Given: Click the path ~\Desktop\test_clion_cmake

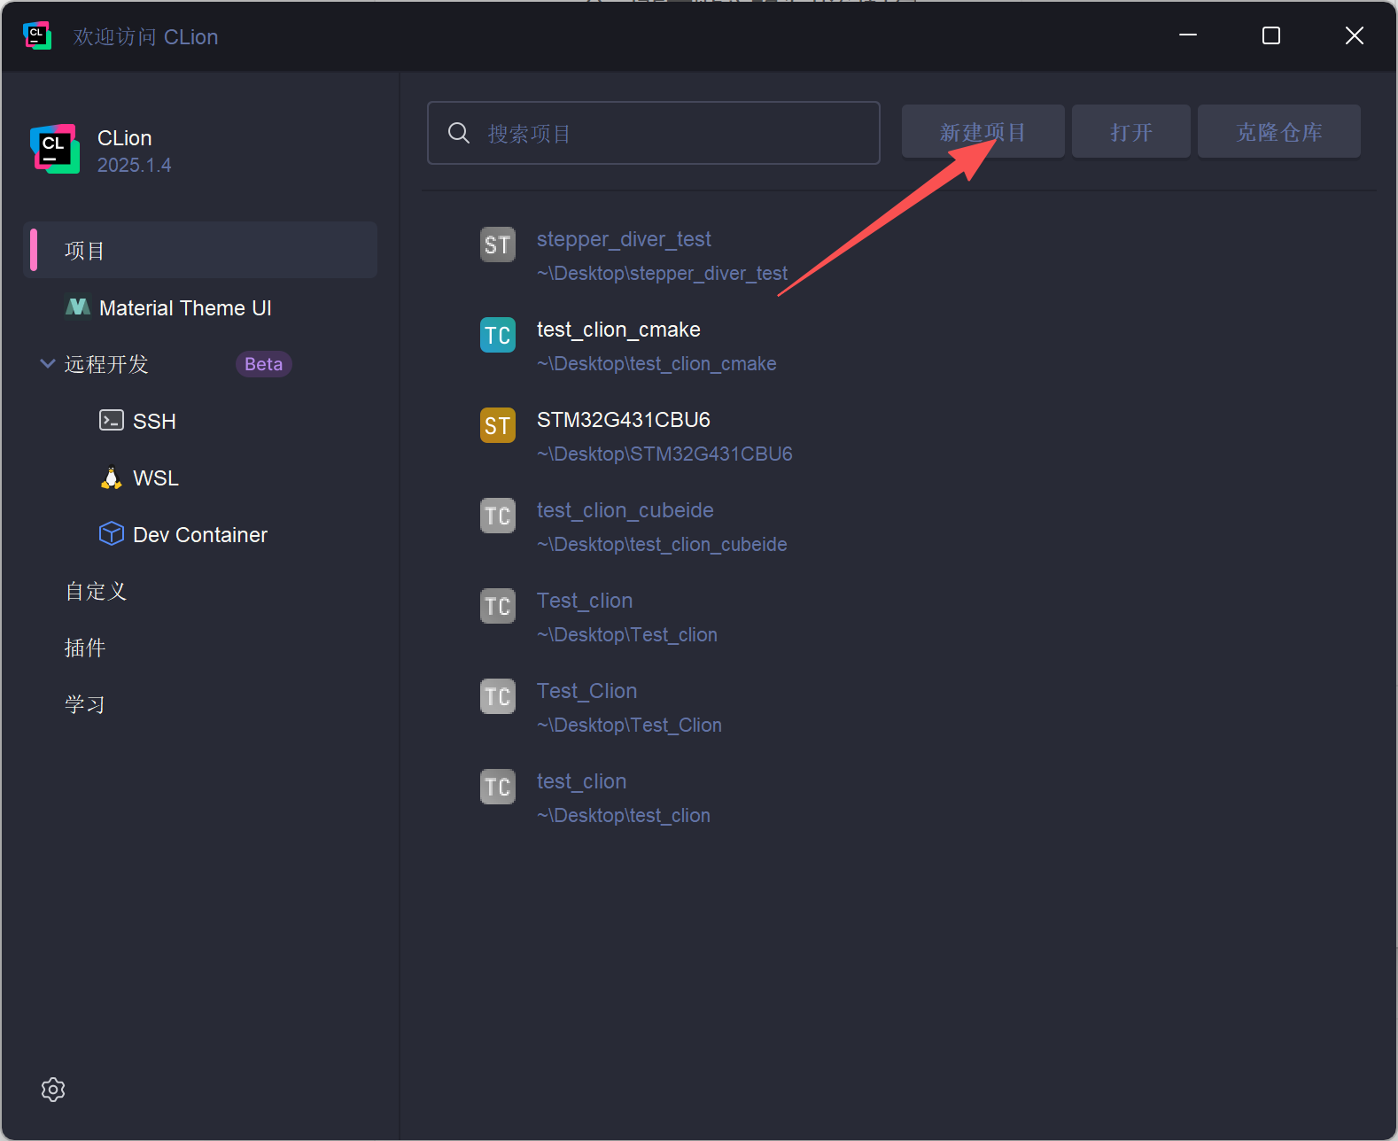Looking at the screenshot, I should 656,363.
